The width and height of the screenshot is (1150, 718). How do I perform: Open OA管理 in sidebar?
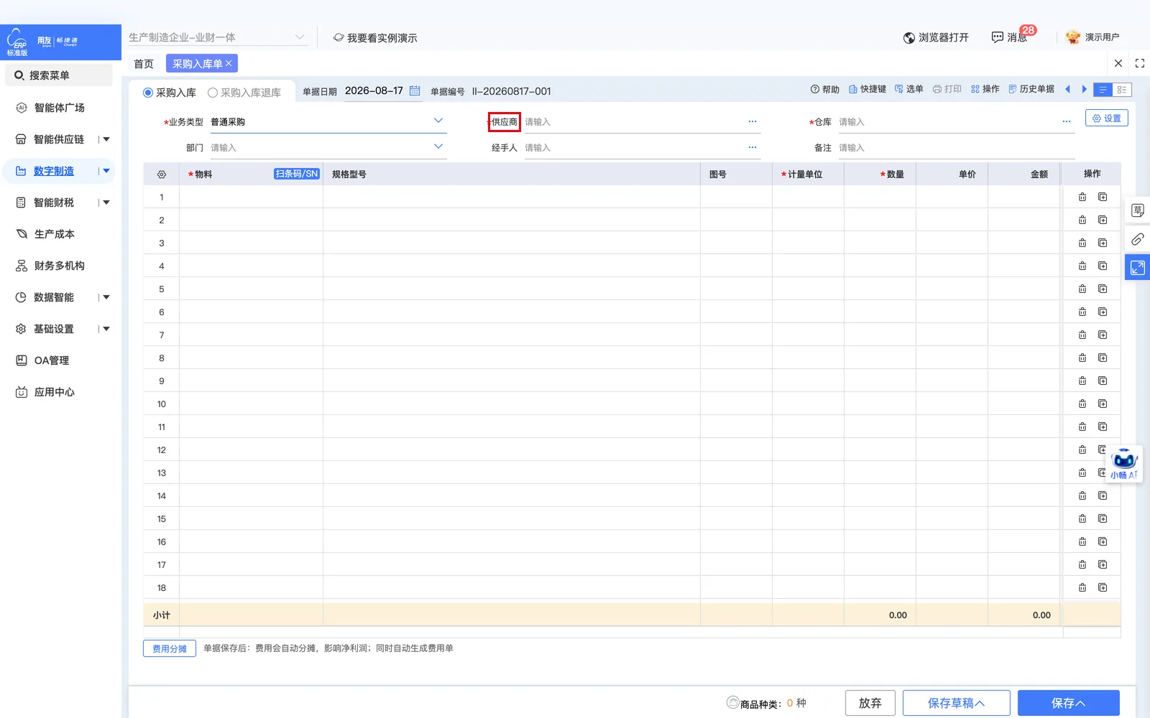(51, 360)
